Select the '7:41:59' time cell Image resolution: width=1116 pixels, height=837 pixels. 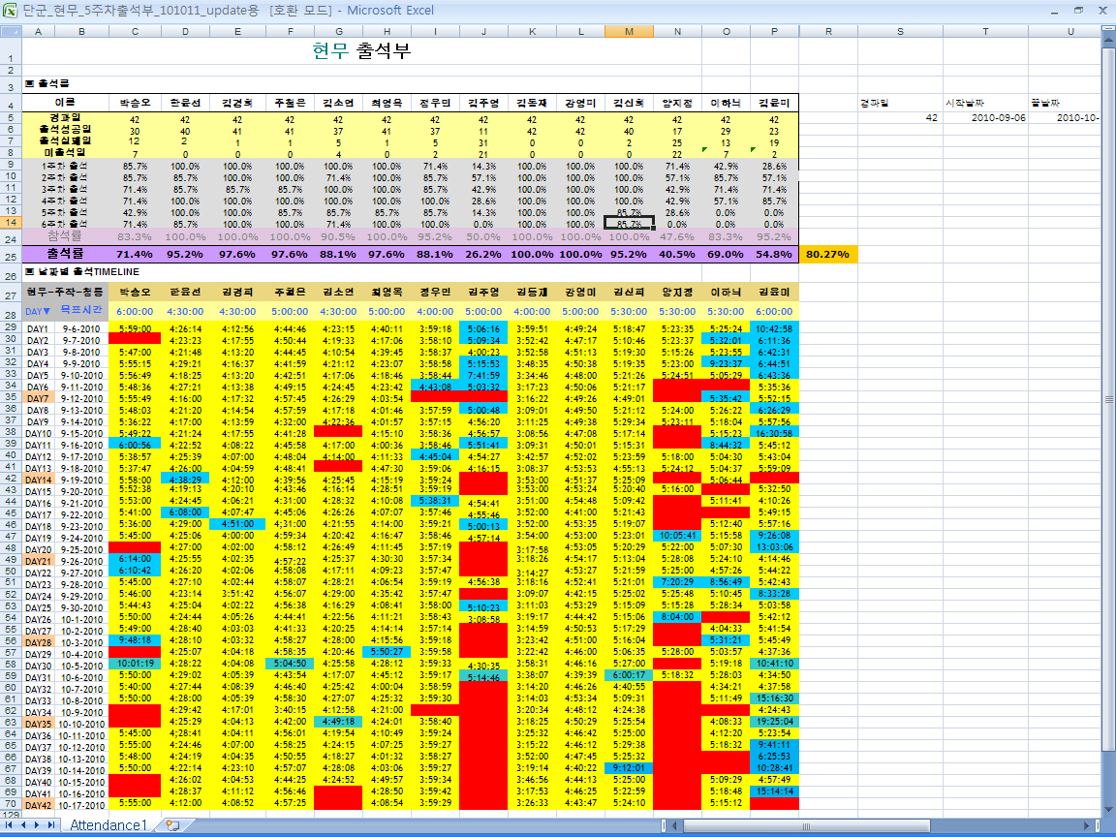click(x=484, y=376)
